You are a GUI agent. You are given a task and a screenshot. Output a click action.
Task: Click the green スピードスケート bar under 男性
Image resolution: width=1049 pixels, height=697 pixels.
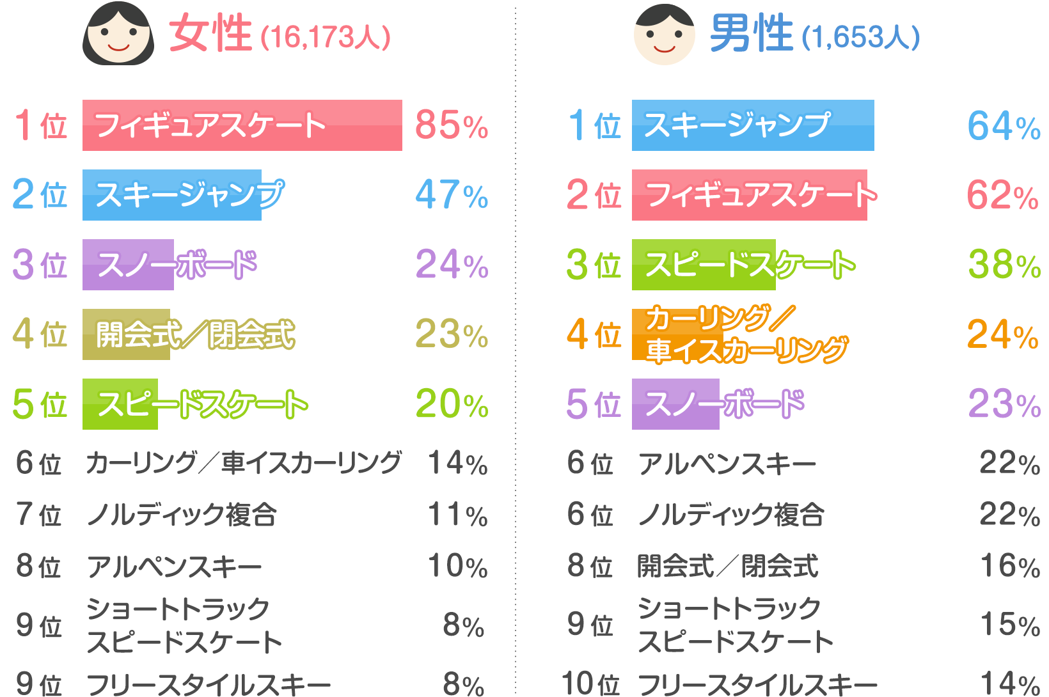click(704, 265)
